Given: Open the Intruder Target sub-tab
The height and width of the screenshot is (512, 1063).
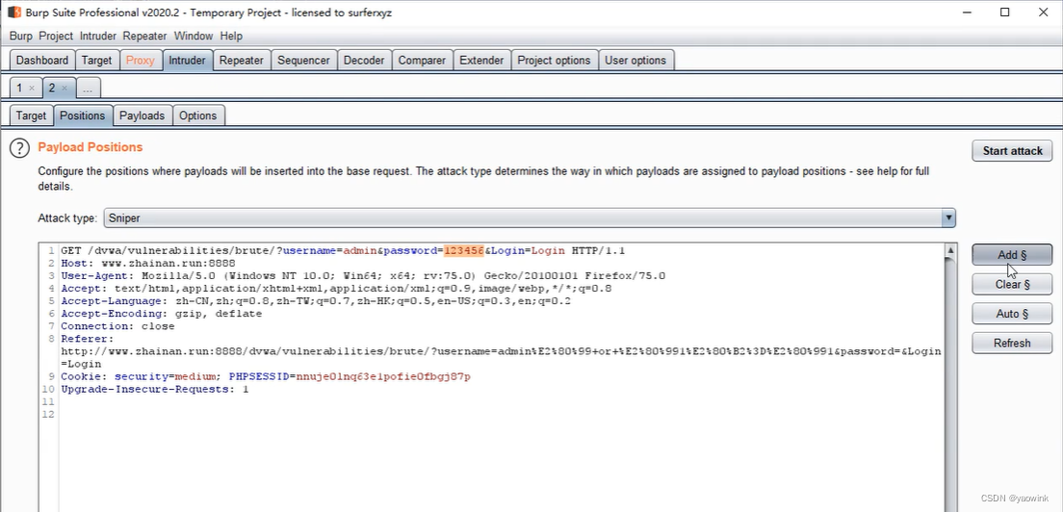Looking at the screenshot, I should click(x=31, y=115).
